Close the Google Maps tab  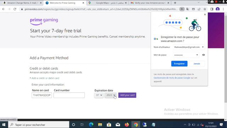(126, 3)
